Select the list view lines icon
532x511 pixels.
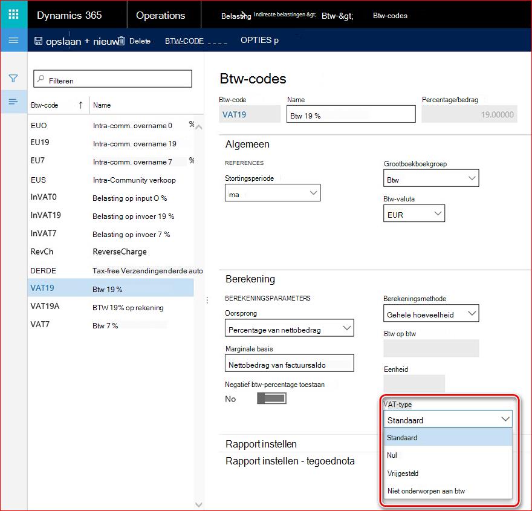click(13, 102)
